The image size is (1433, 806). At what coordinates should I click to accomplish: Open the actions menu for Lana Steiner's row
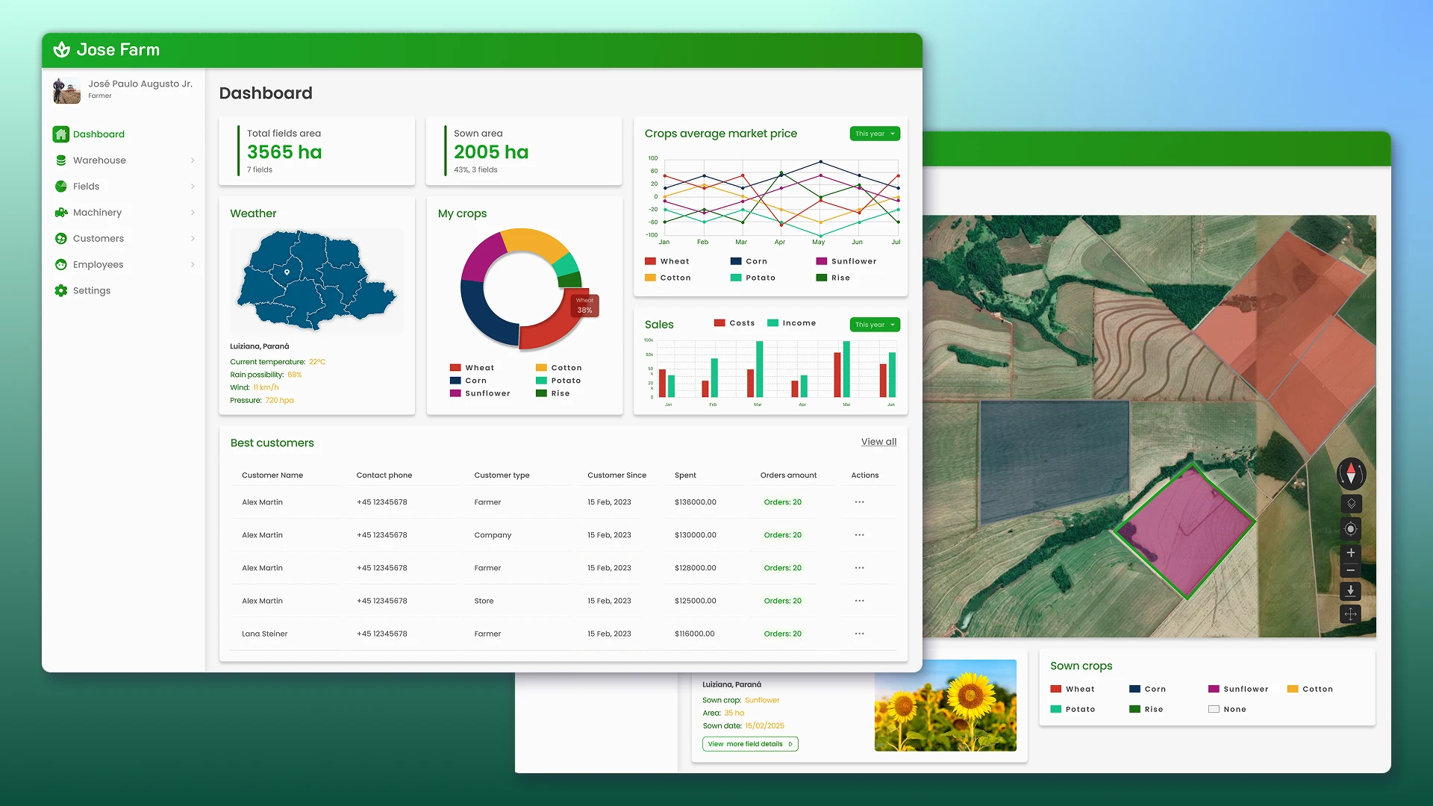point(860,633)
